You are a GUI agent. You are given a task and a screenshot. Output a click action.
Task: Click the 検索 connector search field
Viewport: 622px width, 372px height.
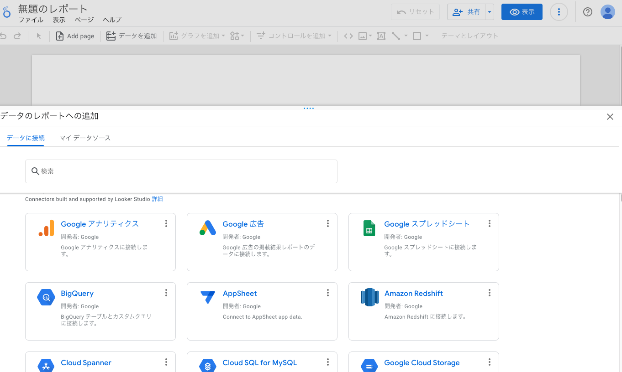[181, 171]
